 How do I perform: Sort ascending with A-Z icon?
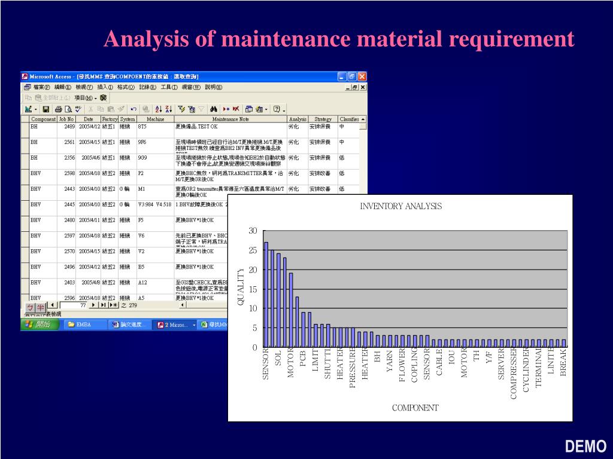pyautogui.click(x=159, y=109)
